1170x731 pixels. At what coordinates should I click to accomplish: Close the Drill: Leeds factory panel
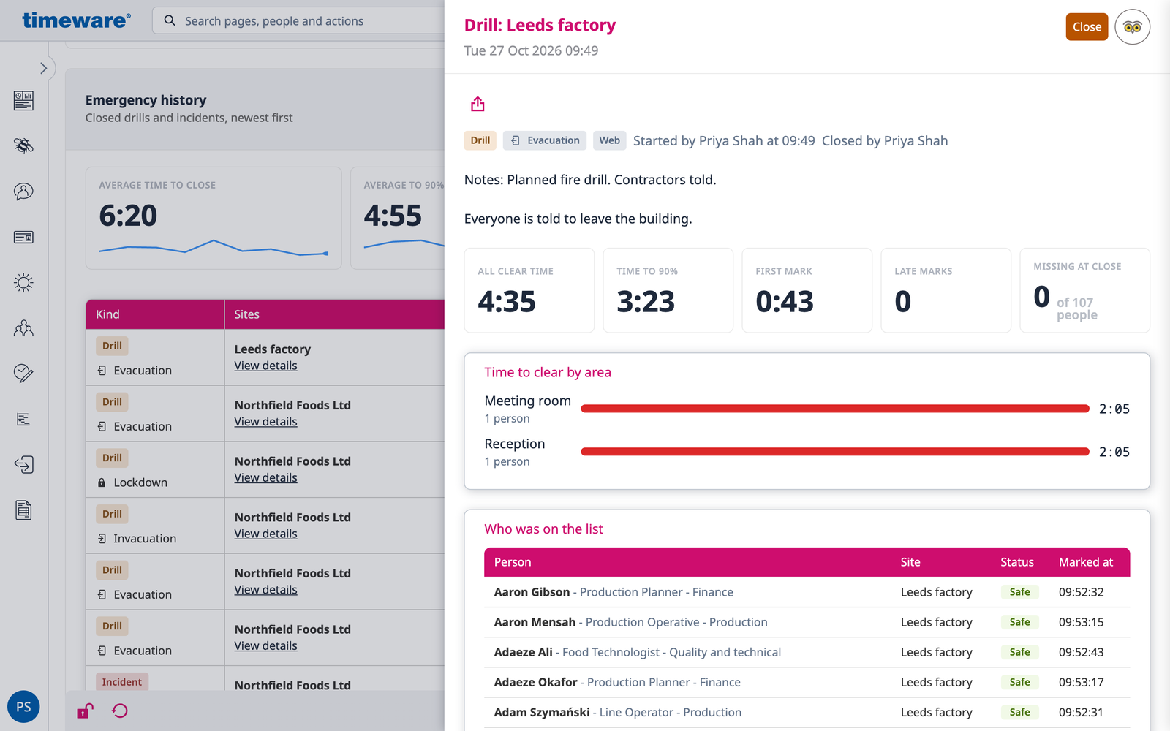click(x=1087, y=27)
